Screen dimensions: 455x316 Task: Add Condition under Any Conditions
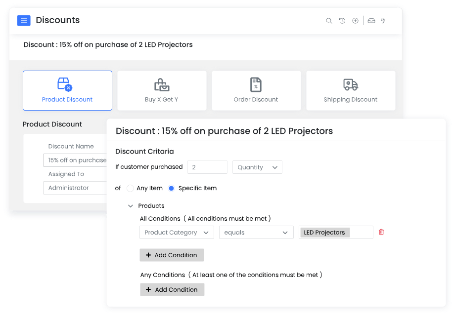[x=172, y=289]
